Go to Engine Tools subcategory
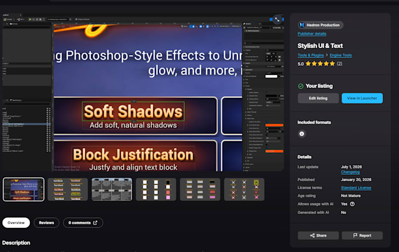The width and height of the screenshot is (399, 252). (341, 55)
